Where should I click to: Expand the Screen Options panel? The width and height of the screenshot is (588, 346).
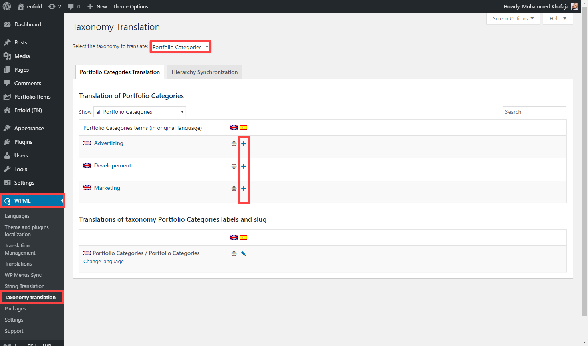coord(513,18)
